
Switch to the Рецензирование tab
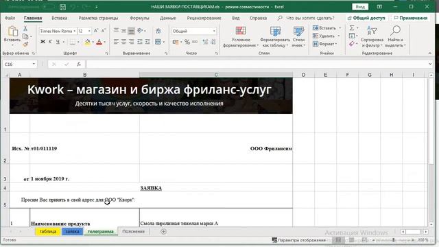click(204, 18)
